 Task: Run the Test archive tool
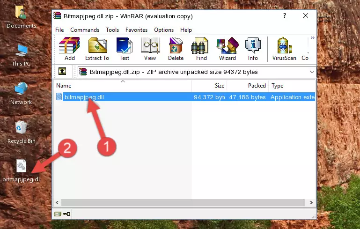[x=124, y=49]
